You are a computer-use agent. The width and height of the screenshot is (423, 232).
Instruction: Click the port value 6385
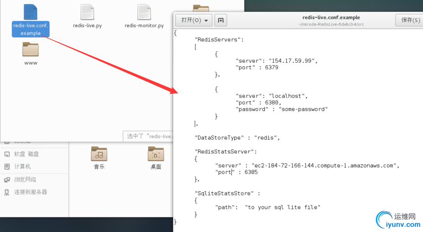[251, 172]
